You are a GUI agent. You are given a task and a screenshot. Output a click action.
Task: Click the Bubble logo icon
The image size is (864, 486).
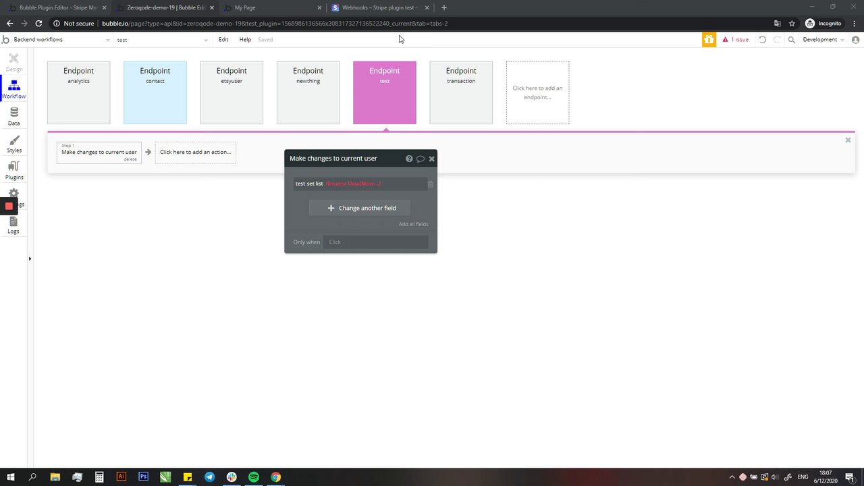(x=6, y=39)
